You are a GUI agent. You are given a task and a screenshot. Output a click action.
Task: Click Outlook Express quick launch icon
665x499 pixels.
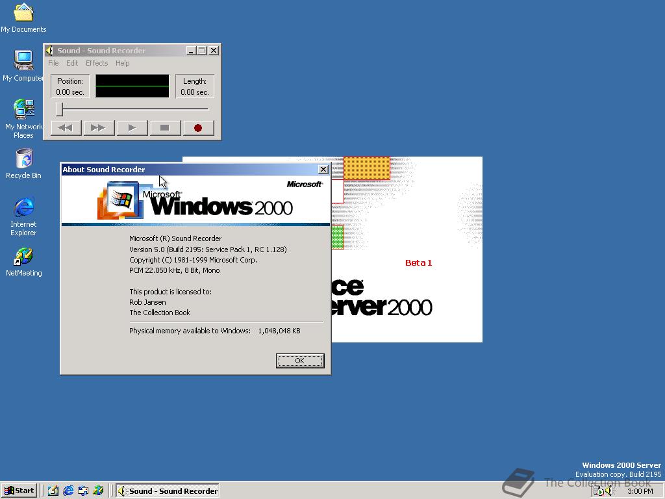coord(83,491)
